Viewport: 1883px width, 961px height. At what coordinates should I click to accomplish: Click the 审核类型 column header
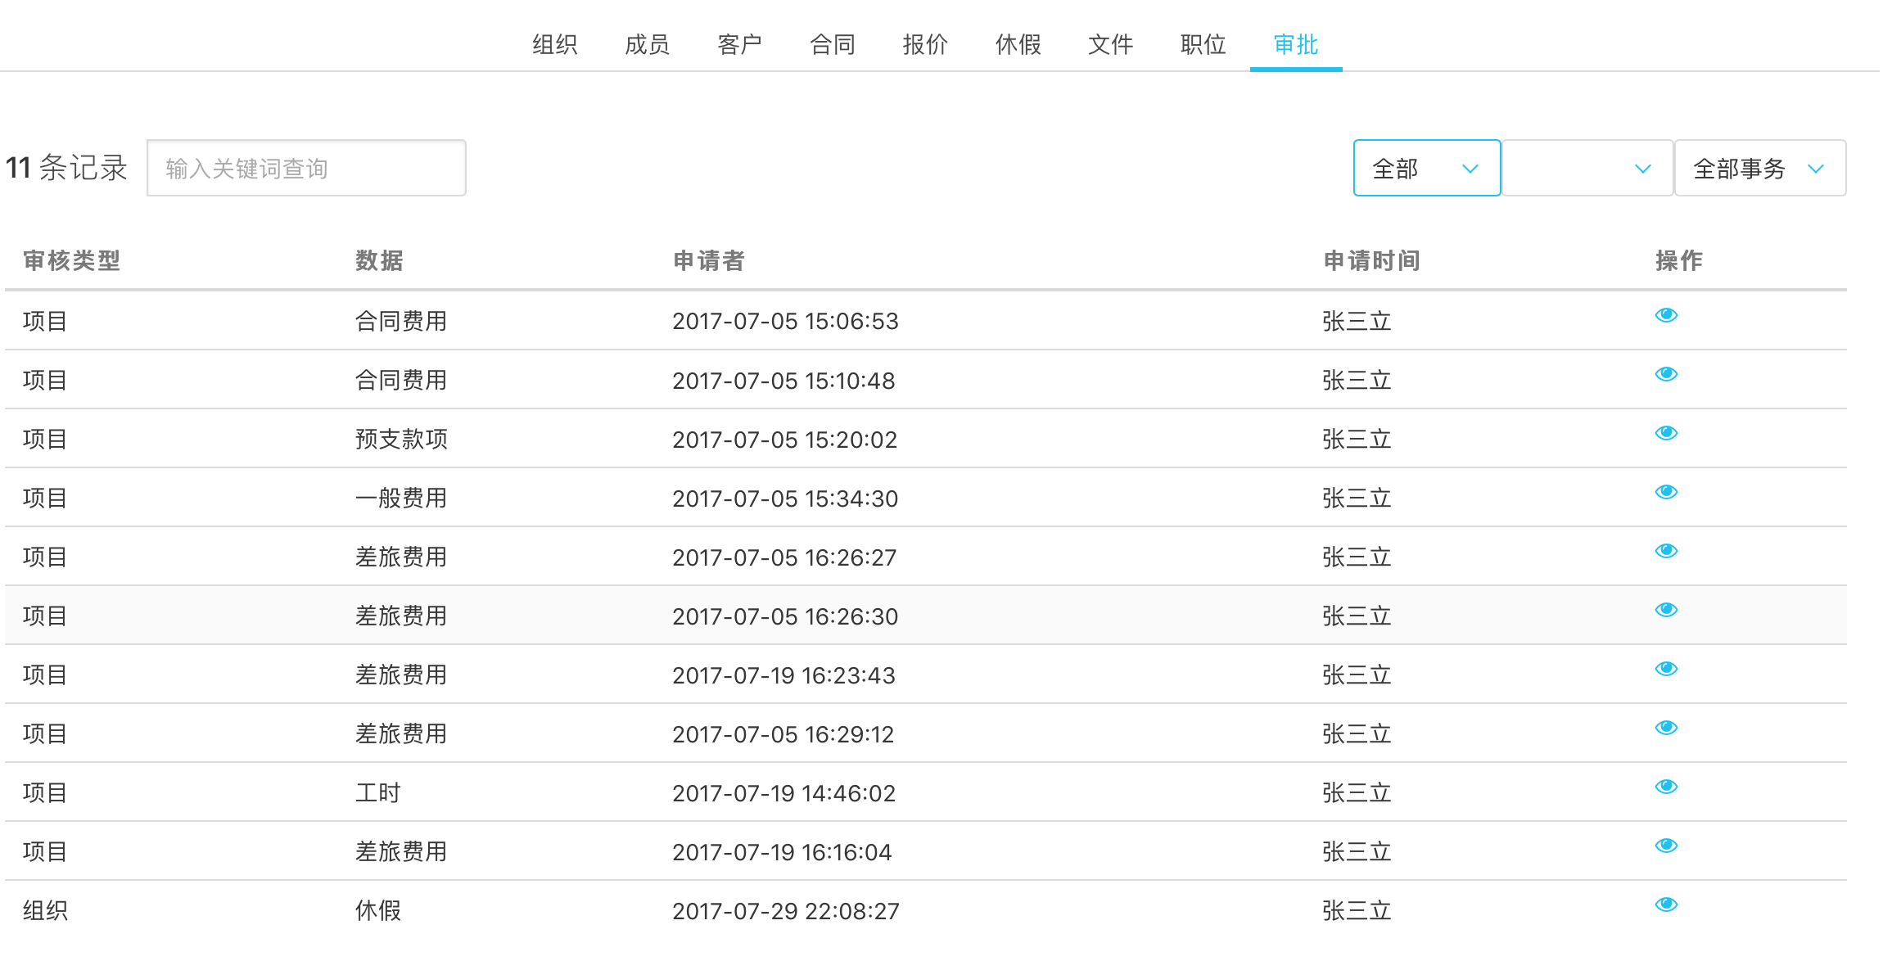click(72, 260)
